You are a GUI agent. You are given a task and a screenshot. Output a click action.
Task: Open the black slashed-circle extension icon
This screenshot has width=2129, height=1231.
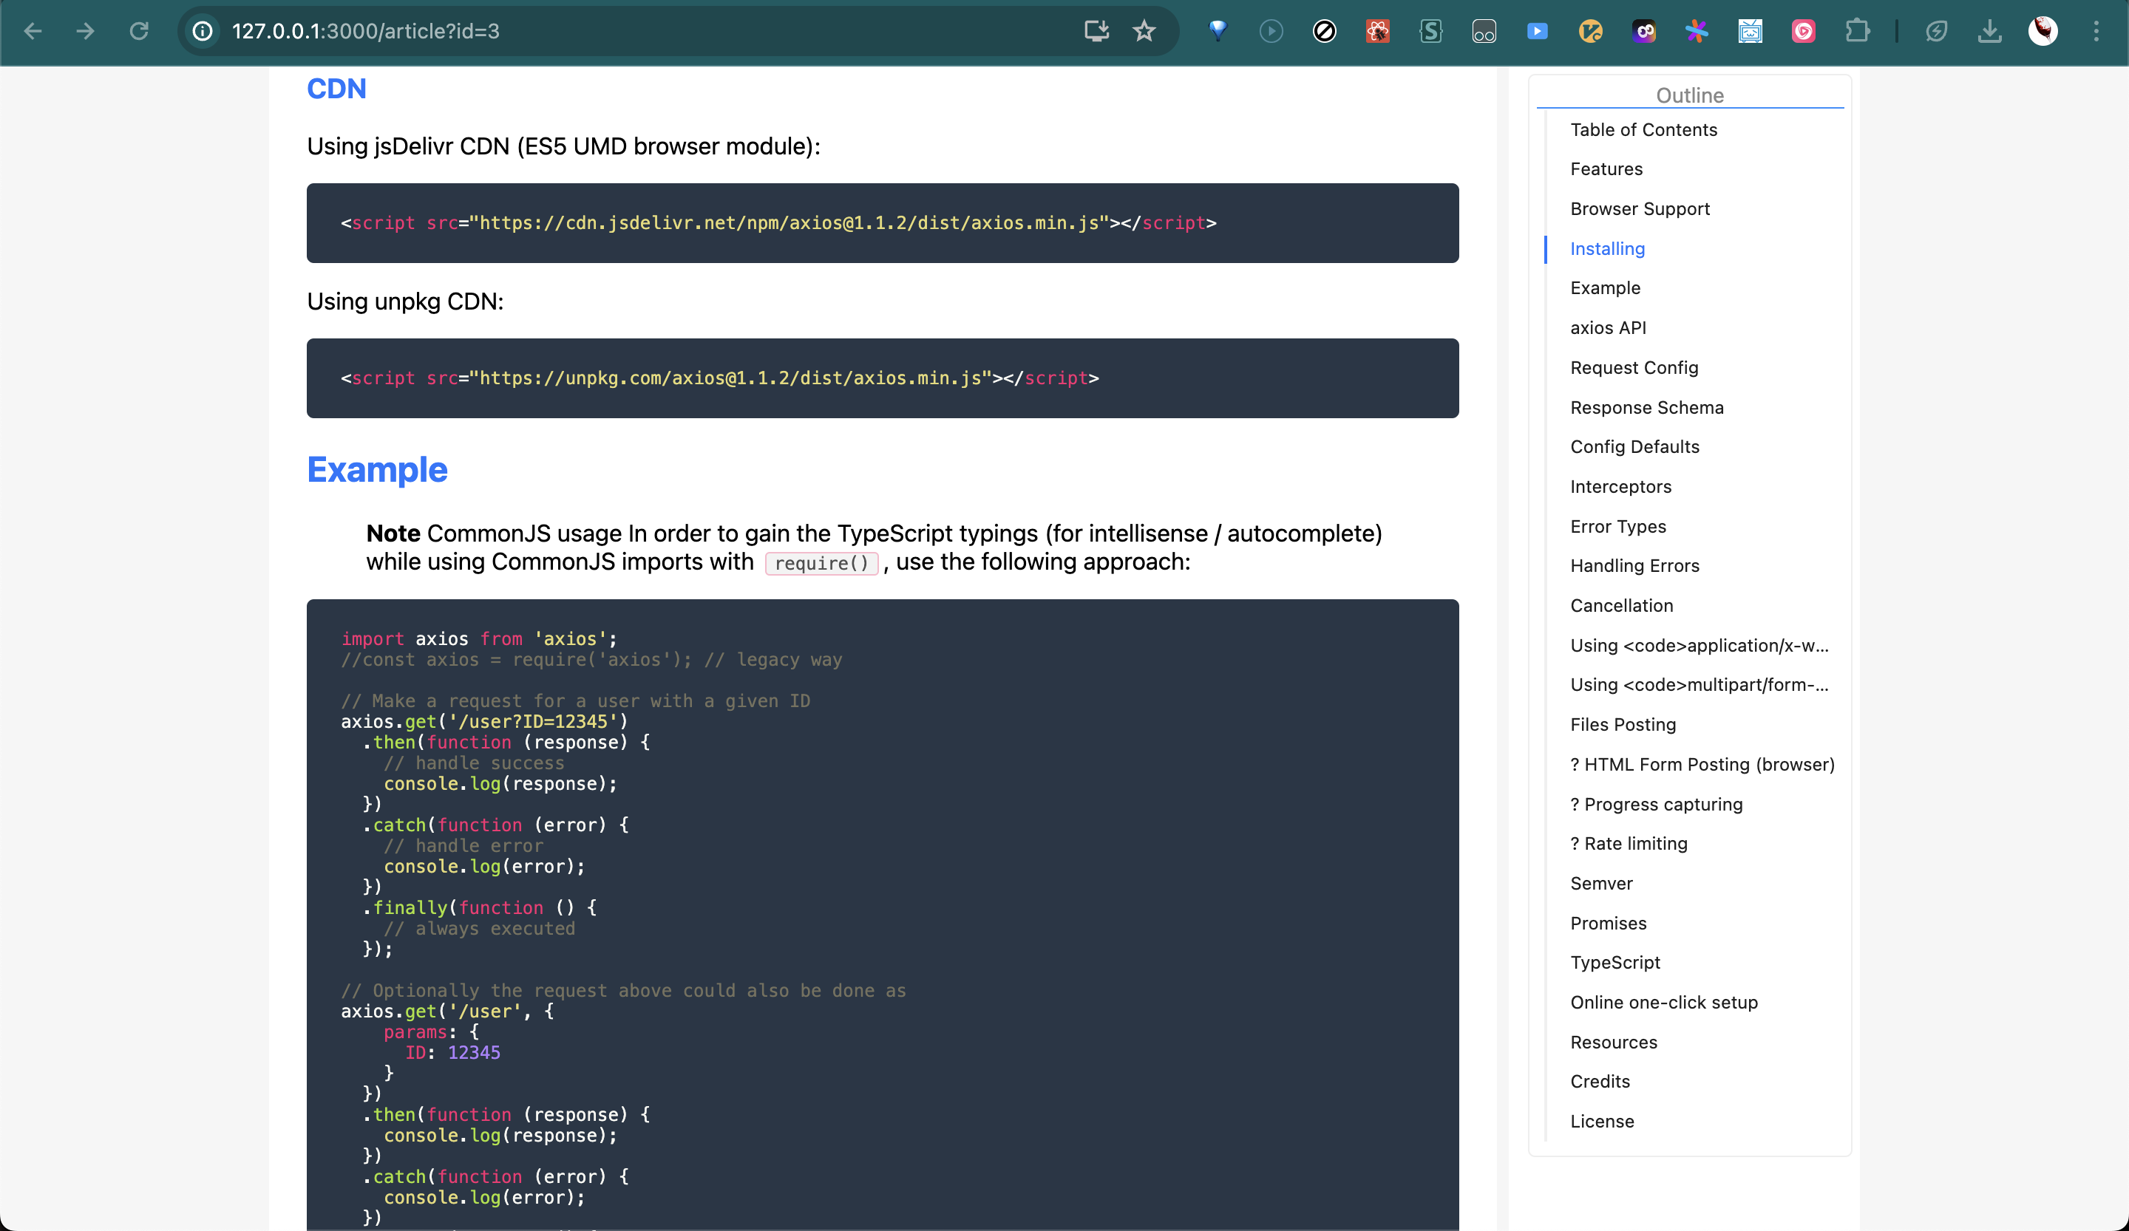point(1324,31)
